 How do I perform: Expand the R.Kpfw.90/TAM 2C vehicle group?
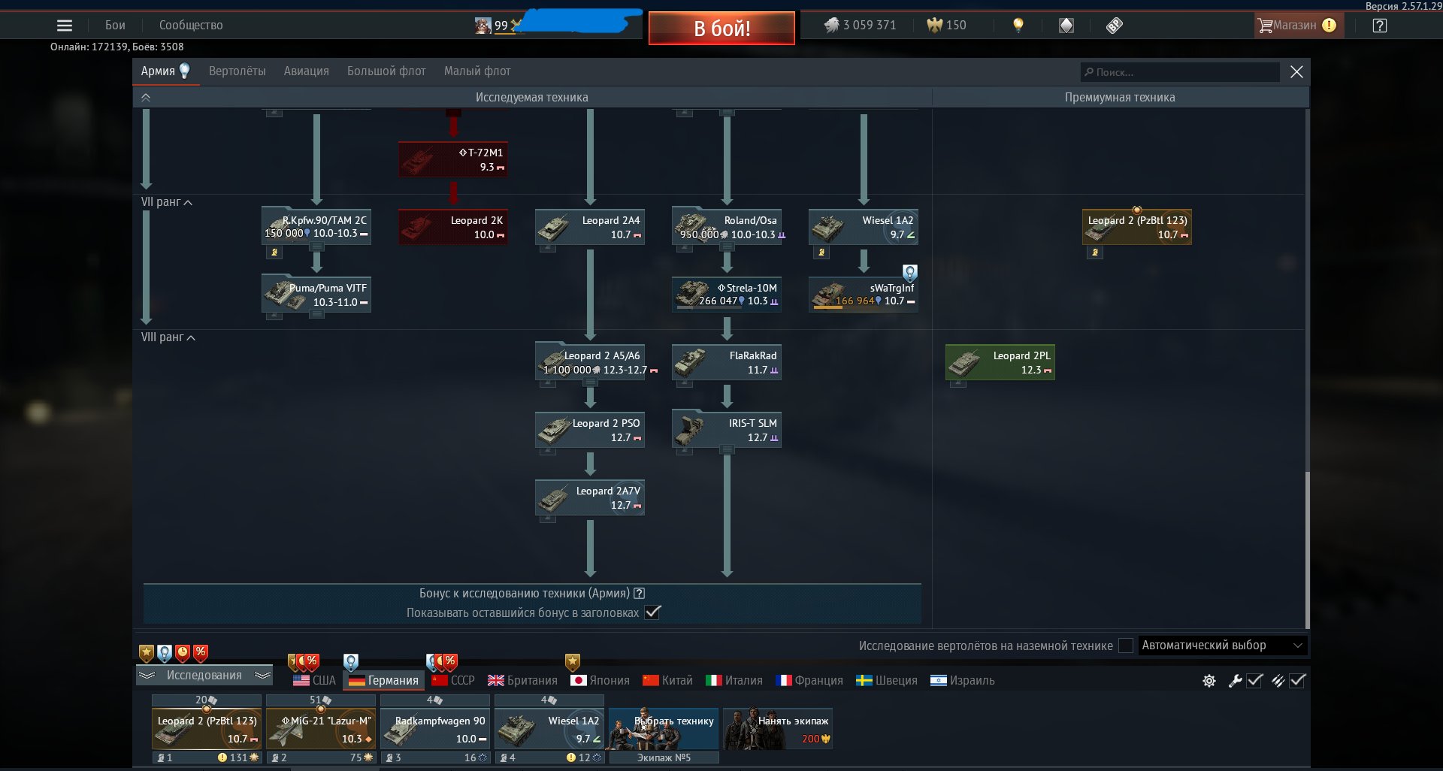[x=316, y=227]
